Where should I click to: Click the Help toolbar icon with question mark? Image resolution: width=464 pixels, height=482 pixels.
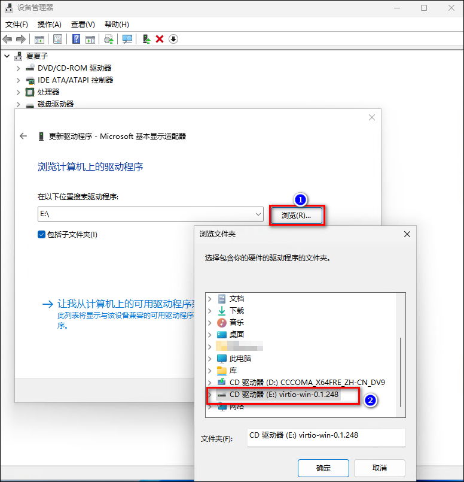[x=76, y=39]
